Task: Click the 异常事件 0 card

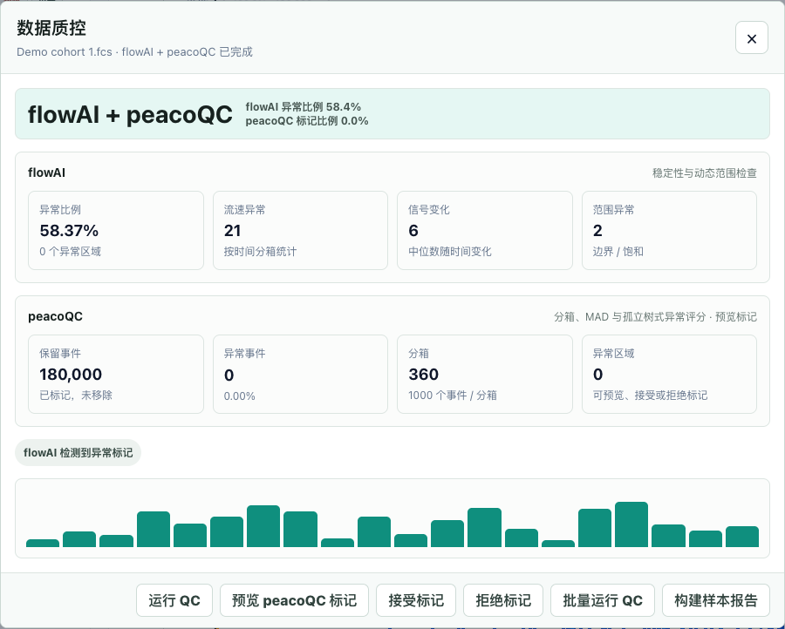Action: (300, 374)
